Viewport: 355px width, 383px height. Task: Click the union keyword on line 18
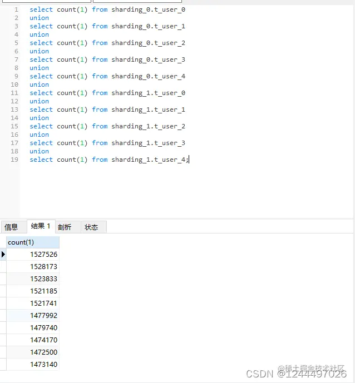point(39,151)
